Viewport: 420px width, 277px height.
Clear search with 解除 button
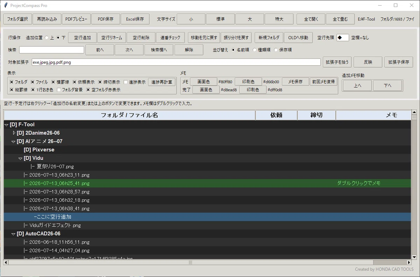coord(189,50)
